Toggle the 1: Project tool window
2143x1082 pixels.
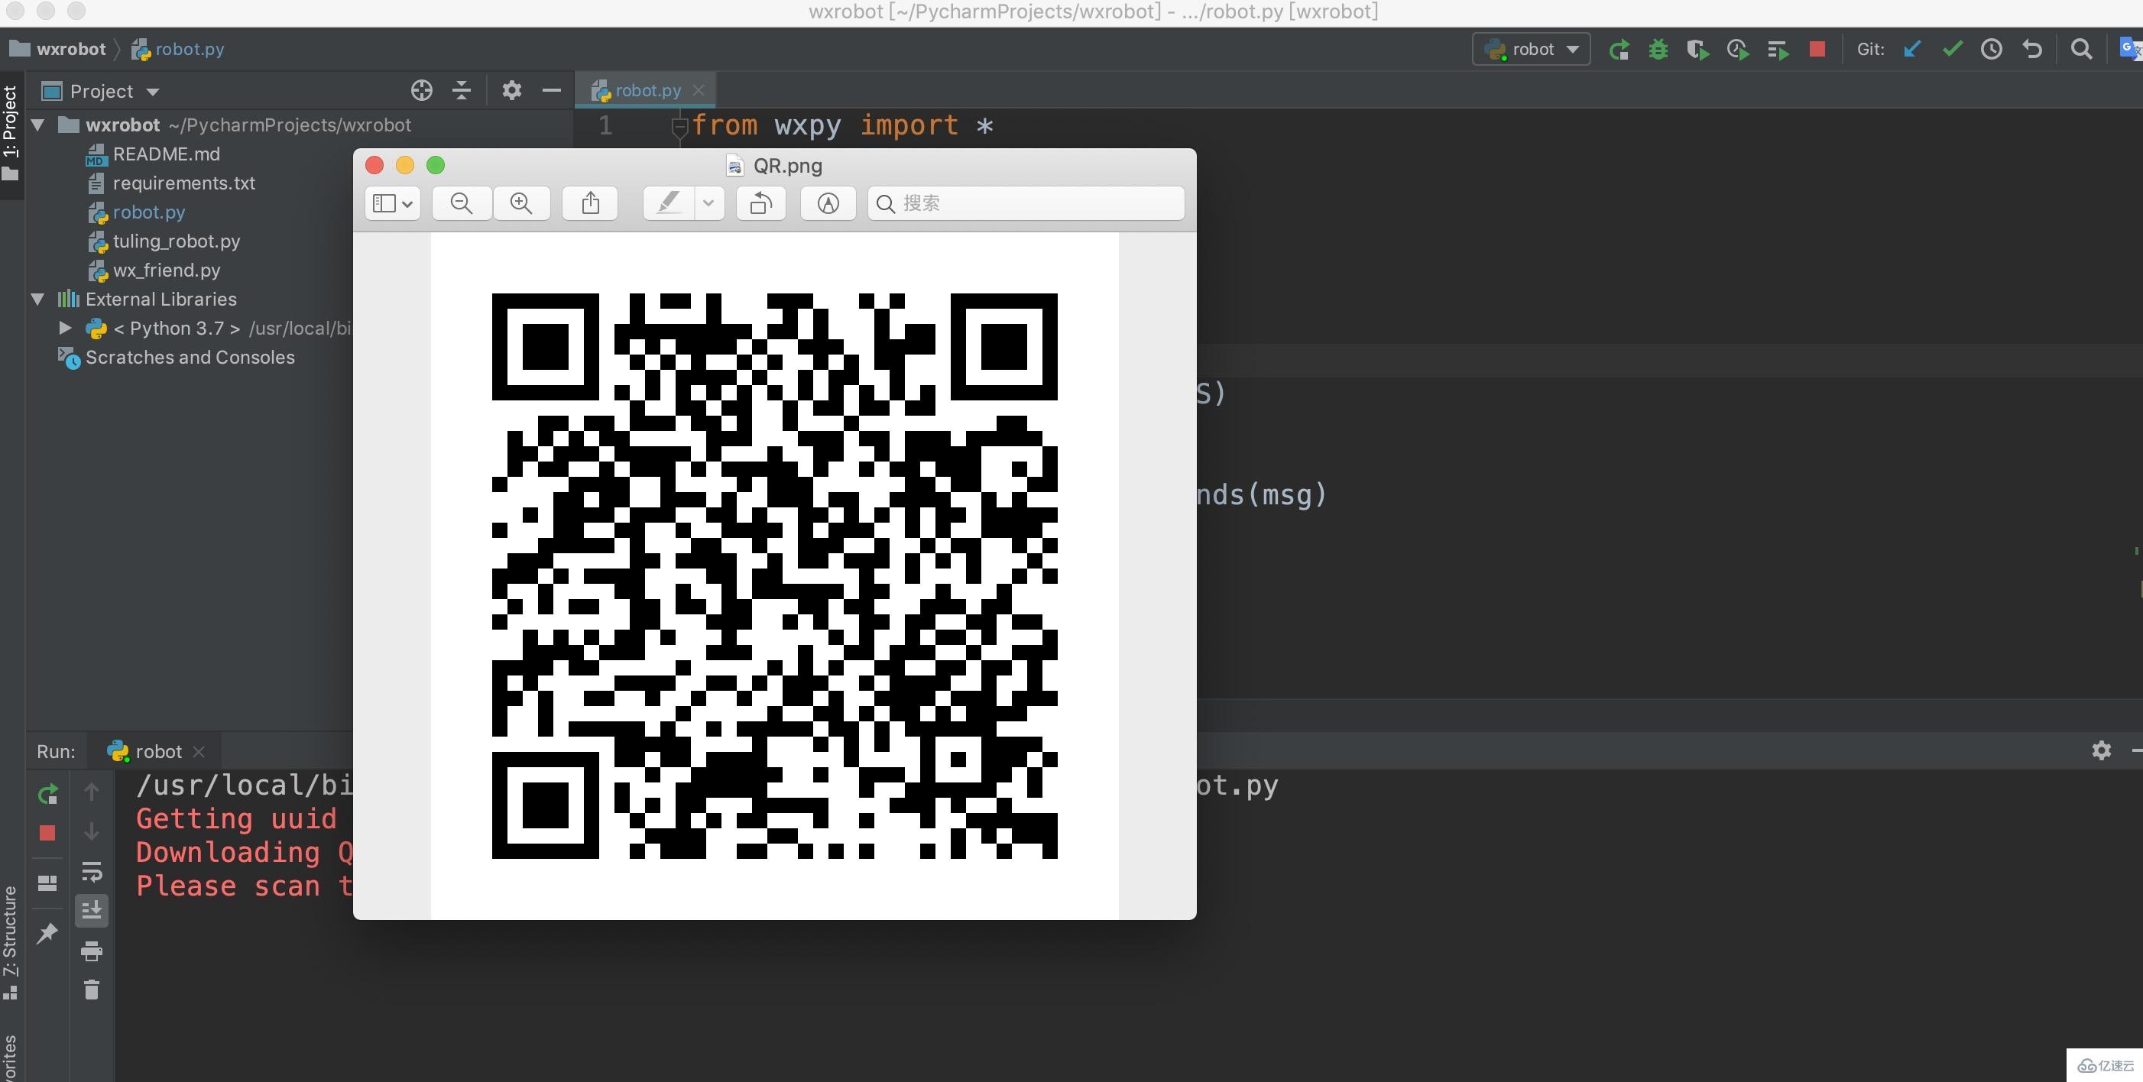[11, 133]
